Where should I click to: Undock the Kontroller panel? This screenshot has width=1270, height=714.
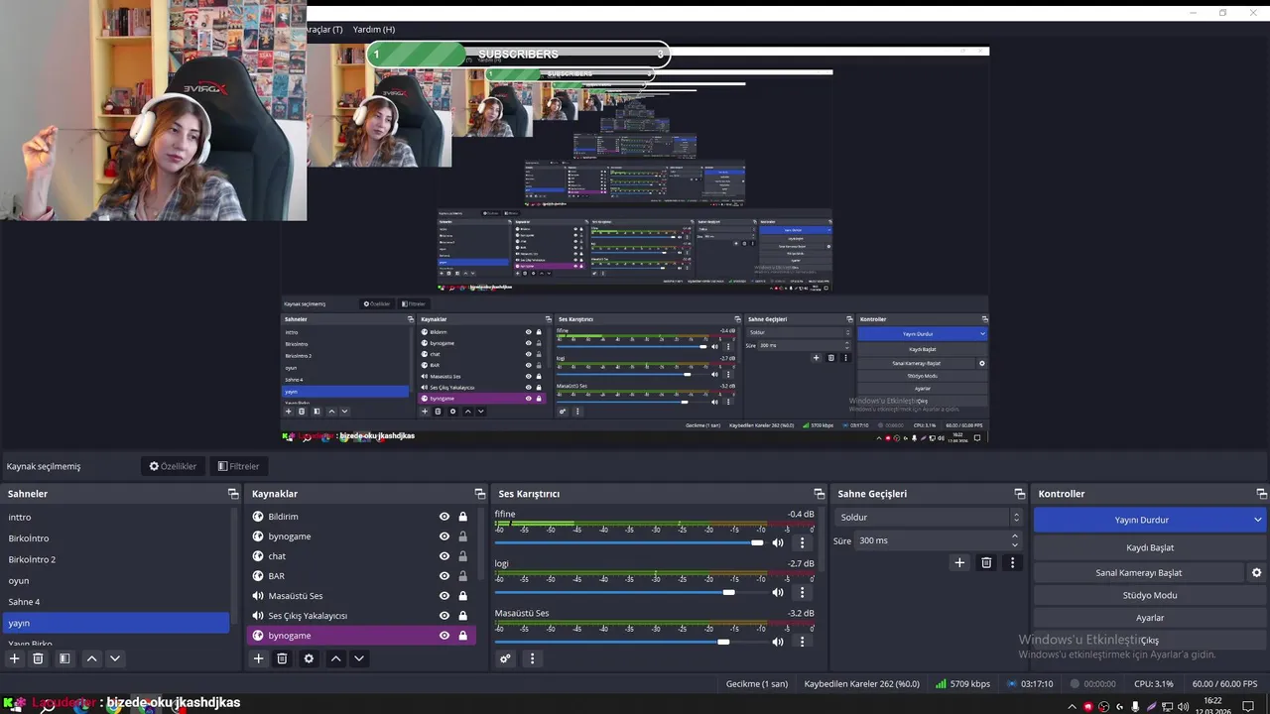[1261, 494]
